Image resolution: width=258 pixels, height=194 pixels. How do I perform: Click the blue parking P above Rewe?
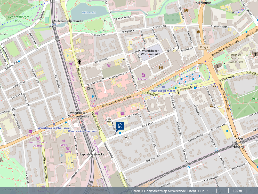tap(93, 96)
